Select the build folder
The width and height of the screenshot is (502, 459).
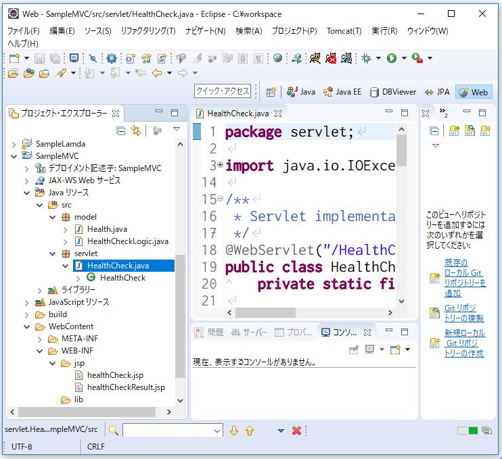58,314
